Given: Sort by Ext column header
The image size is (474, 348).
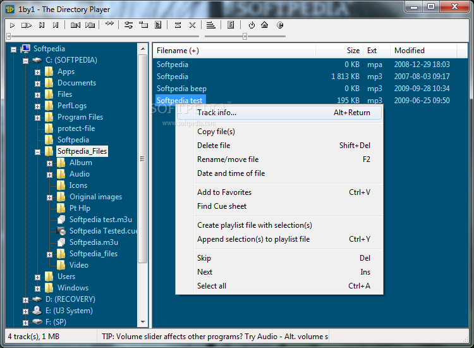Looking at the screenshot, I should pyautogui.click(x=377, y=51).
